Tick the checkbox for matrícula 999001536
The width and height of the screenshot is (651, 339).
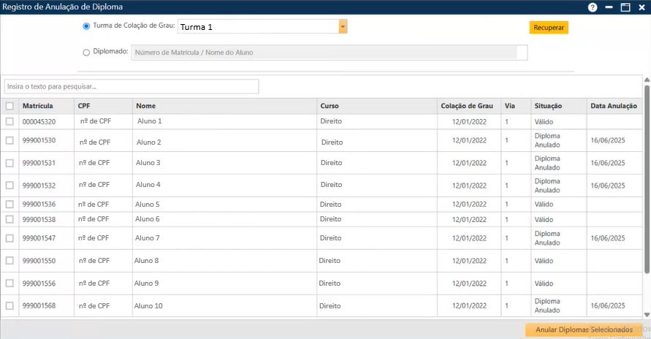tap(9, 205)
